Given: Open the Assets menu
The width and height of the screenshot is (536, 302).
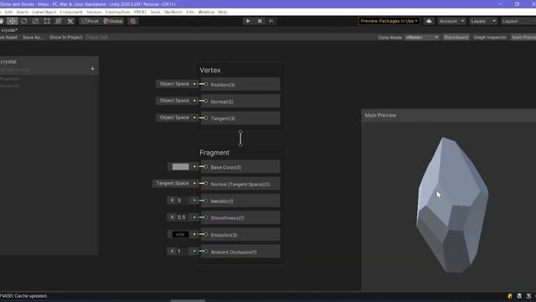Looking at the screenshot, I should click(23, 12).
